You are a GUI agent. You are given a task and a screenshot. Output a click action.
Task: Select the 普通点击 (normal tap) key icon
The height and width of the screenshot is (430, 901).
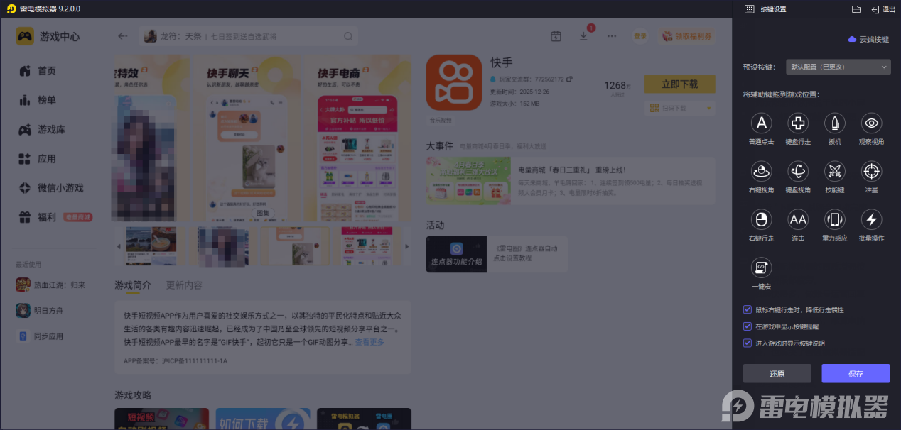[x=761, y=123]
